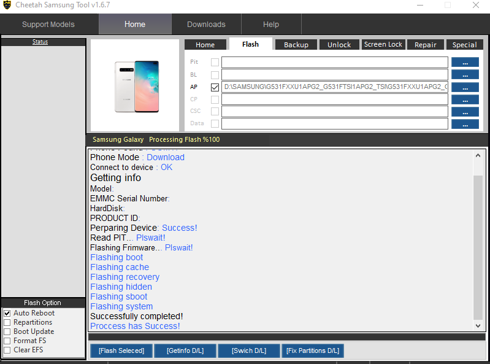The image size is (490, 364).
Task: Click the flash progress bar
Action: click(287, 337)
